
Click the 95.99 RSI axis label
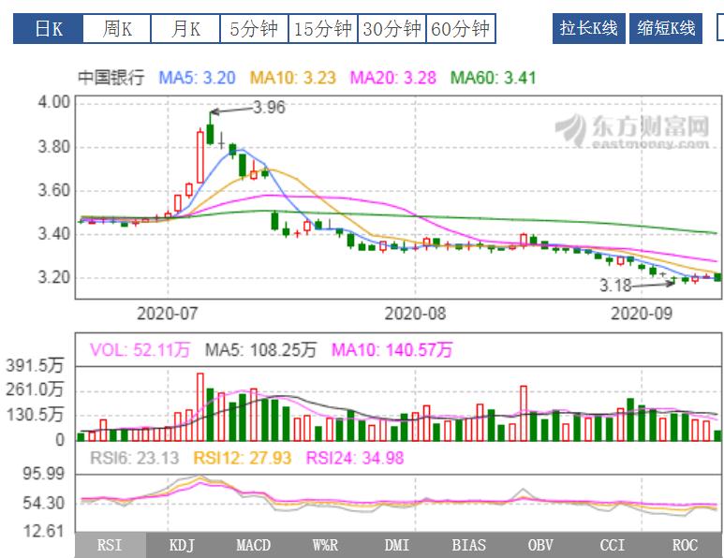click(44, 473)
